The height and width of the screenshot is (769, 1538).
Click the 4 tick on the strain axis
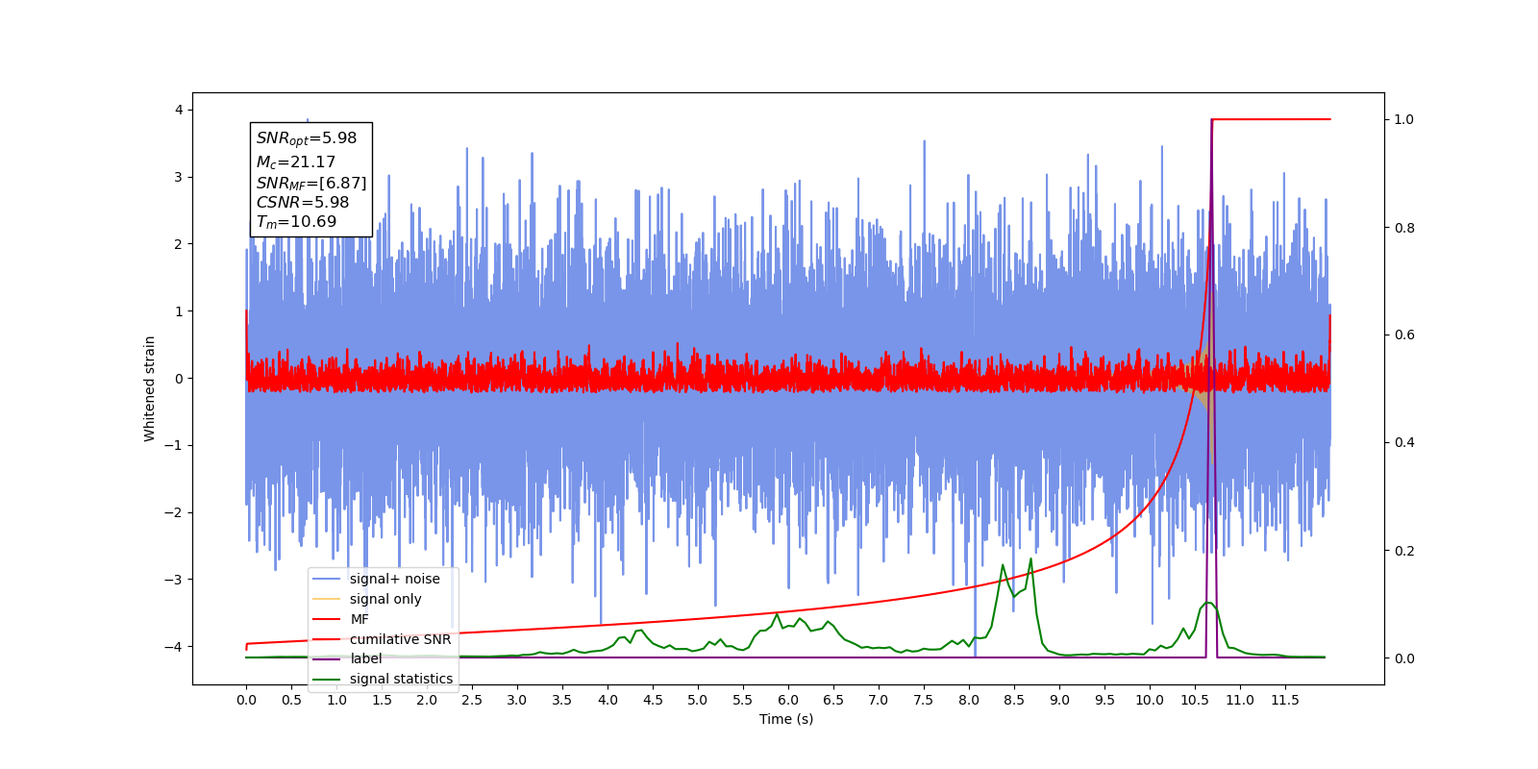point(179,110)
